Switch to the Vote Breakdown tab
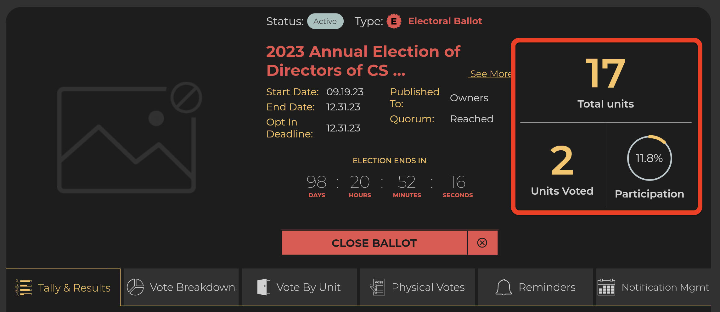Image resolution: width=720 pixels, height=312 pixels. point(181,287)
